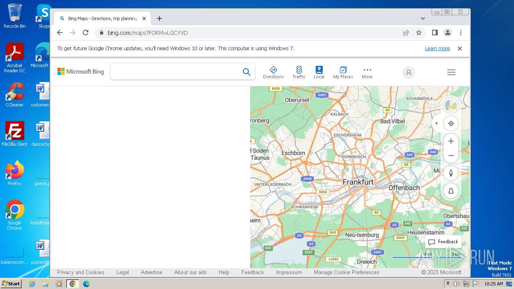
Task: Open the About our ads link
Action: click(x=190, y=272)
